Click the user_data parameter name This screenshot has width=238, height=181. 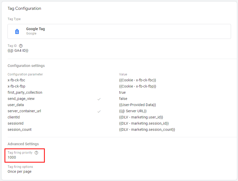pos(16,105)
